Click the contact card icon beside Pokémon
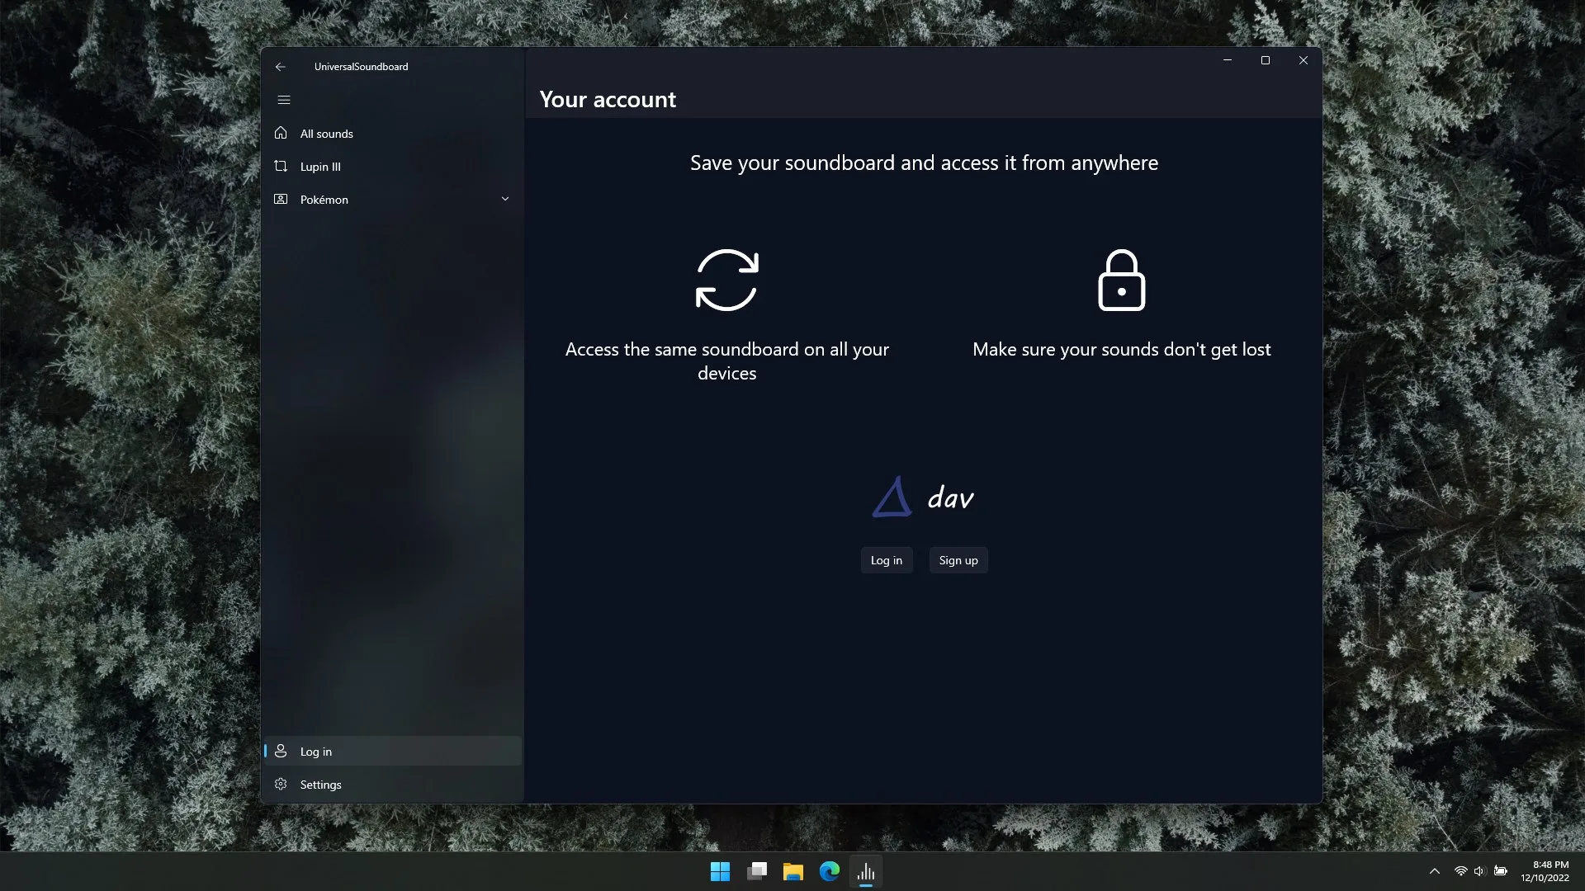Image resolution: width=1585 pixels, height=891 pixels. (281, 199)
